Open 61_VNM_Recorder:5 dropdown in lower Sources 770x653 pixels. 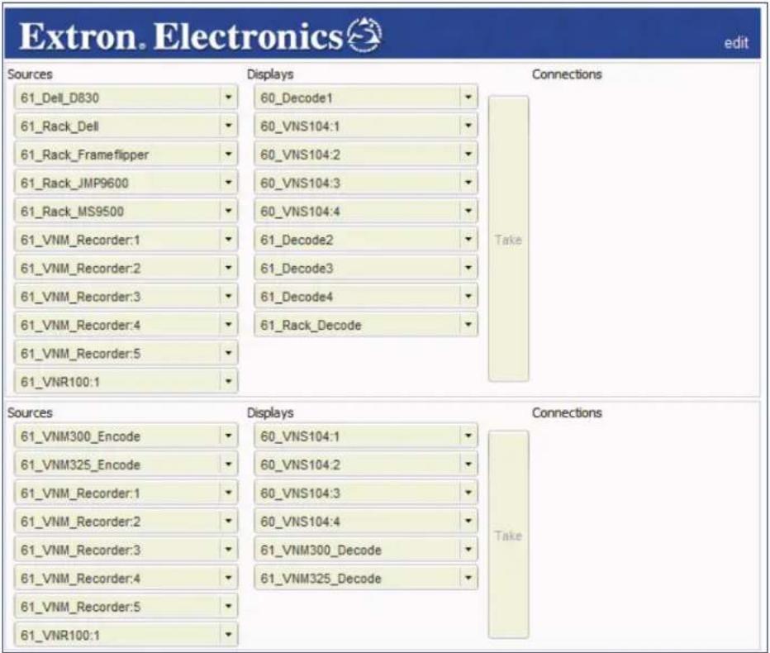[x=228, y=607]
